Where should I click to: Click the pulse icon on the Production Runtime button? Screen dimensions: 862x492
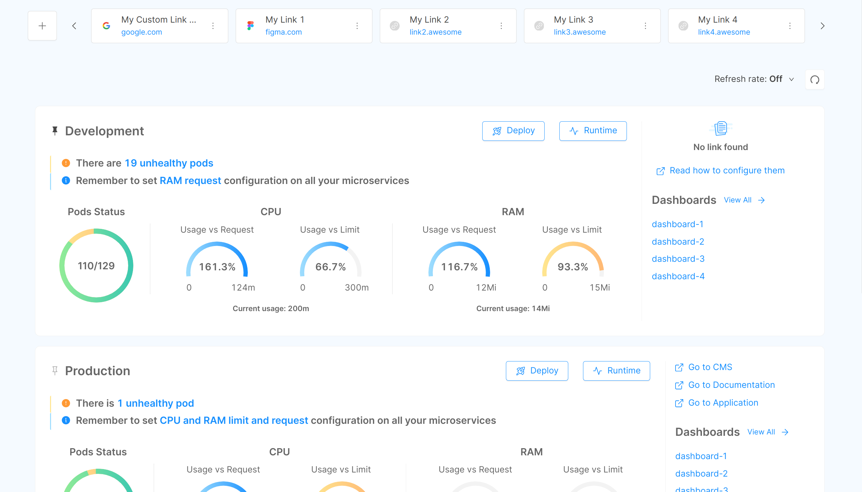(x=597, y=370)
